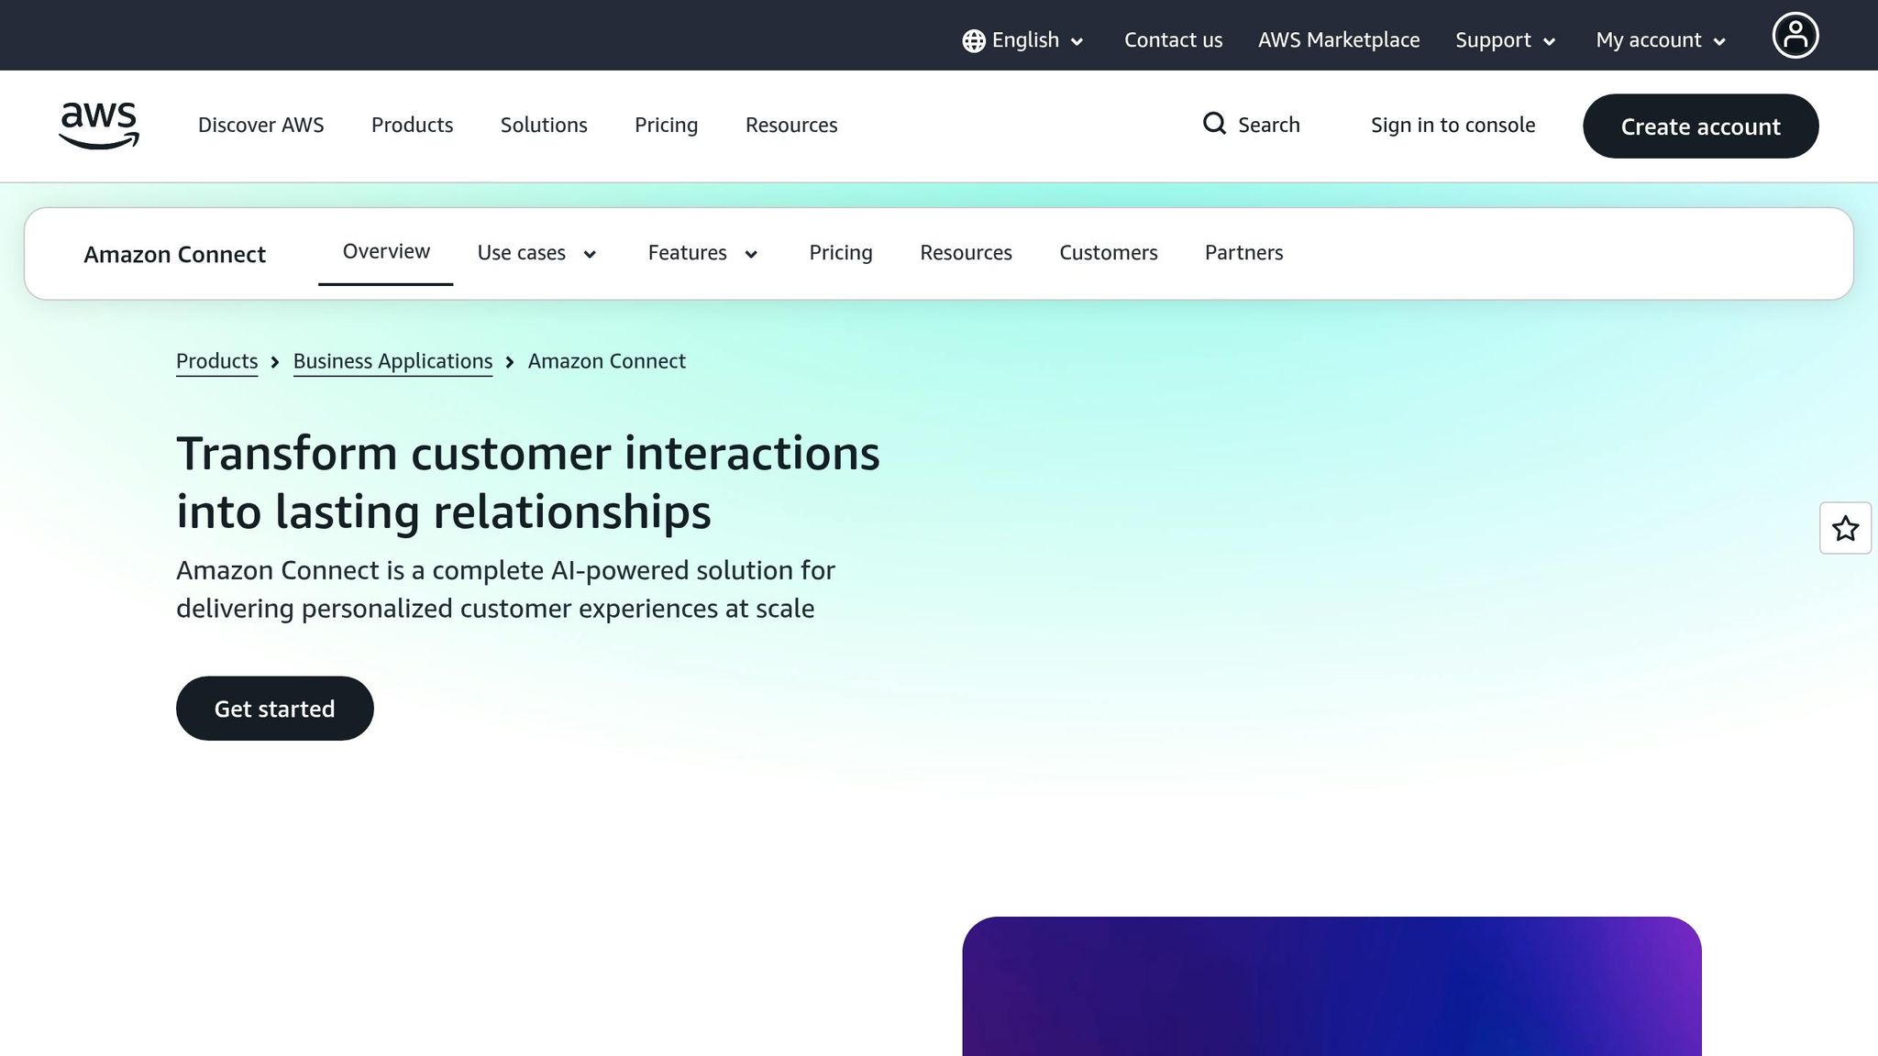The width and height of the screenshot is (1878, 1056).
Task: Click the star bookmark icon
Action: tap(1845, 528)
